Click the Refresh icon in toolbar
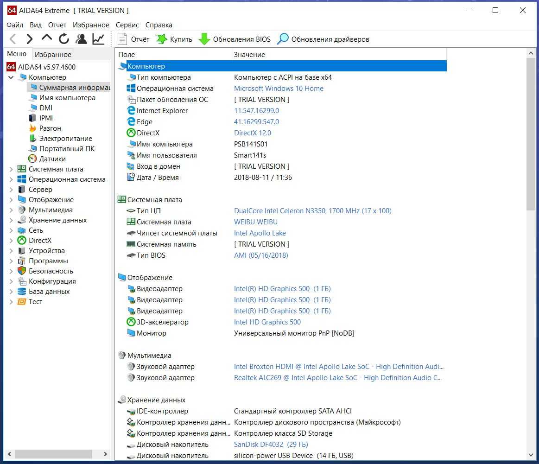Screen dimensions: 539x464 [x=64, y=39]
